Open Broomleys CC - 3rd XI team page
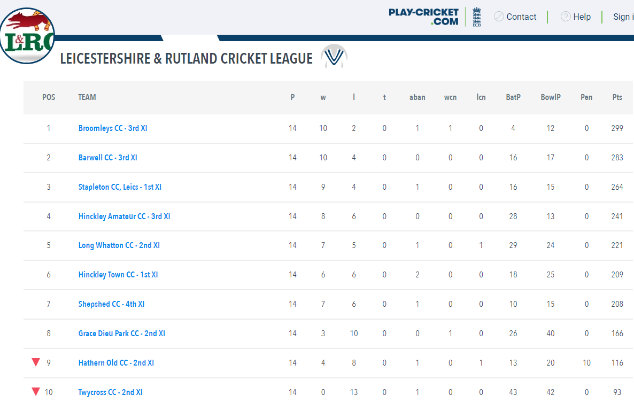Screen dimensions: 634x403 113,128
